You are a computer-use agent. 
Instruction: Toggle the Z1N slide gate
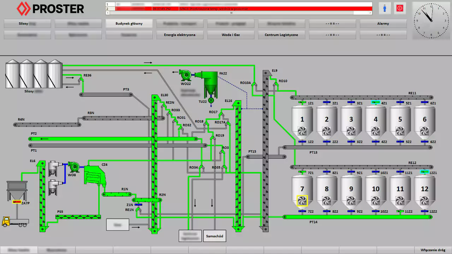(138, 205)
